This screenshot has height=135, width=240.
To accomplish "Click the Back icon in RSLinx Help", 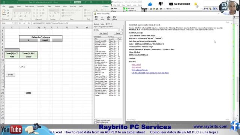I will [102, 18].
